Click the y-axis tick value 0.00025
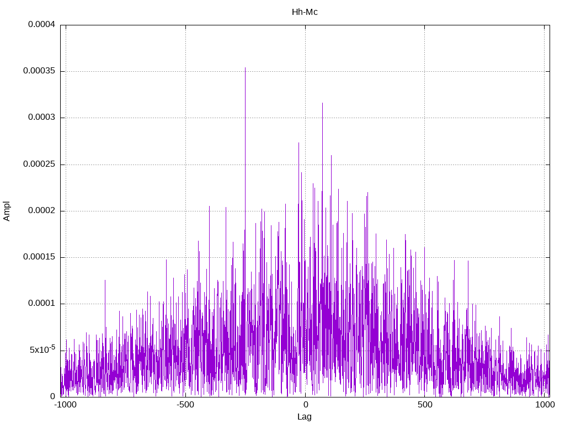Viewport: 565px width, 424px height. [x=39, y=165]
